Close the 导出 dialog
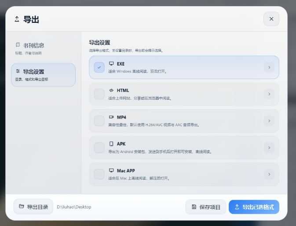 point(271,19)
